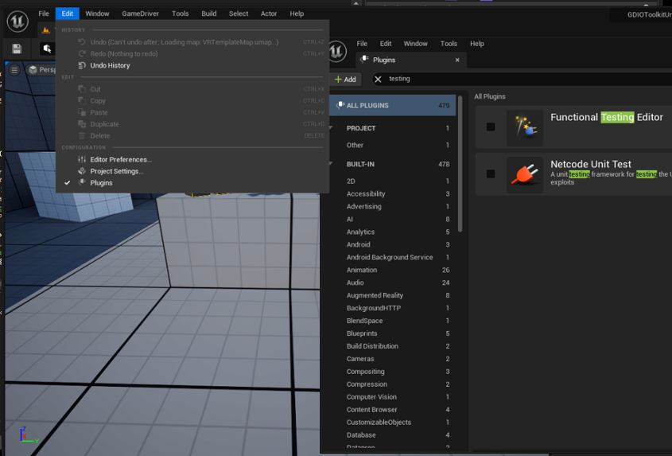Clear the plugin search with the X icon
672x456 pixels.
pyautogui.click(x=379, y=80)
